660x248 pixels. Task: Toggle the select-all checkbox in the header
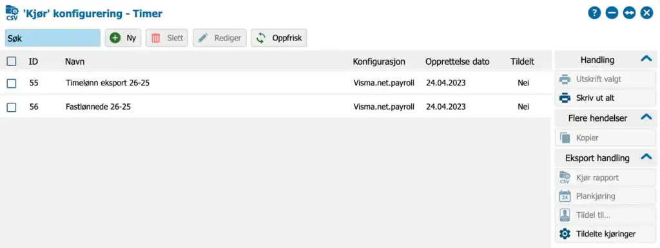pos(12,62)
